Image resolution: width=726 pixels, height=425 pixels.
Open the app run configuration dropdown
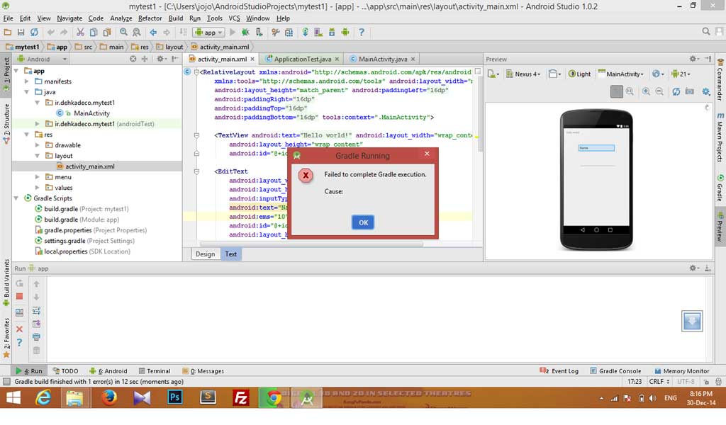208,33
